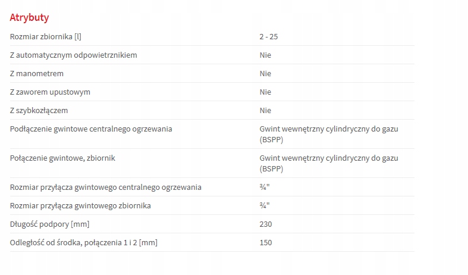Viewport: 468px width, 275px height.
Task: Click ¾" value for Rozmiar przyłącza gwintowego zbiornika
Action: tap(265, 205)
